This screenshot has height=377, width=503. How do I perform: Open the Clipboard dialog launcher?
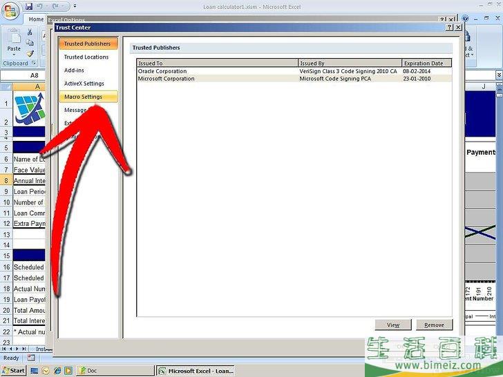pos(33,63)
